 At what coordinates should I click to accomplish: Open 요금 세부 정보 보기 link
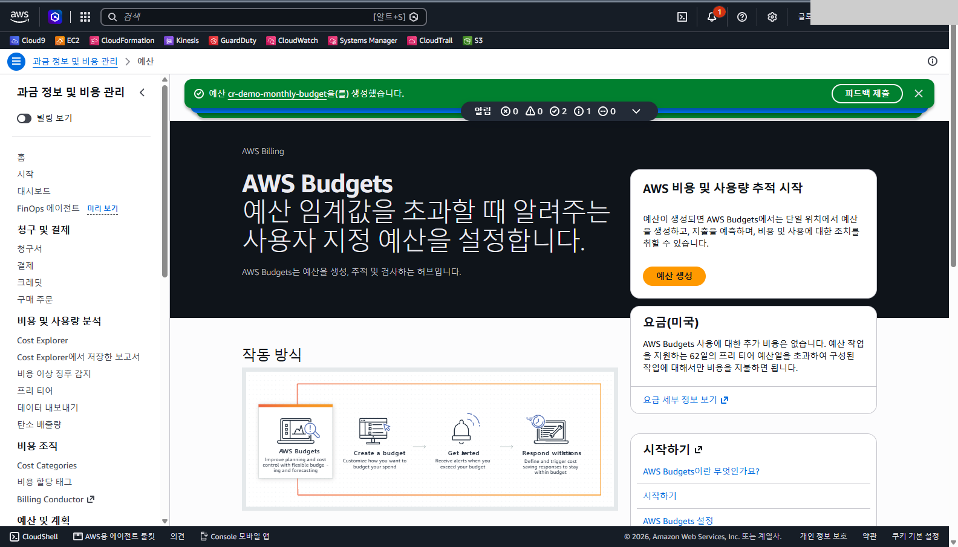(x=686, y=400)
